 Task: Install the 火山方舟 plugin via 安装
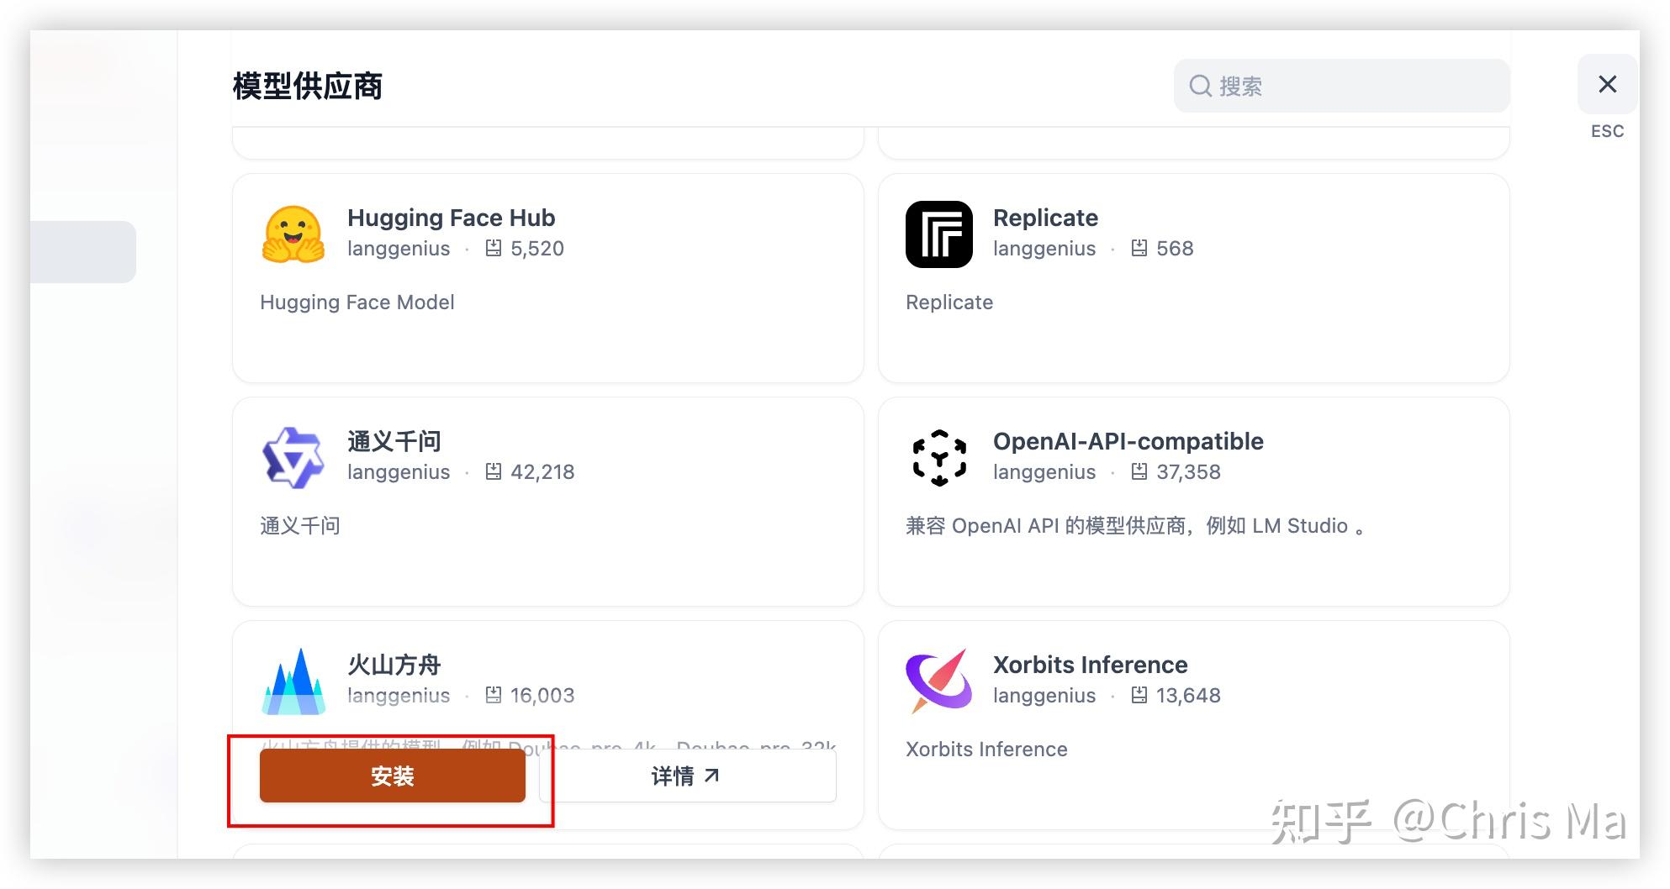[393, 776]
